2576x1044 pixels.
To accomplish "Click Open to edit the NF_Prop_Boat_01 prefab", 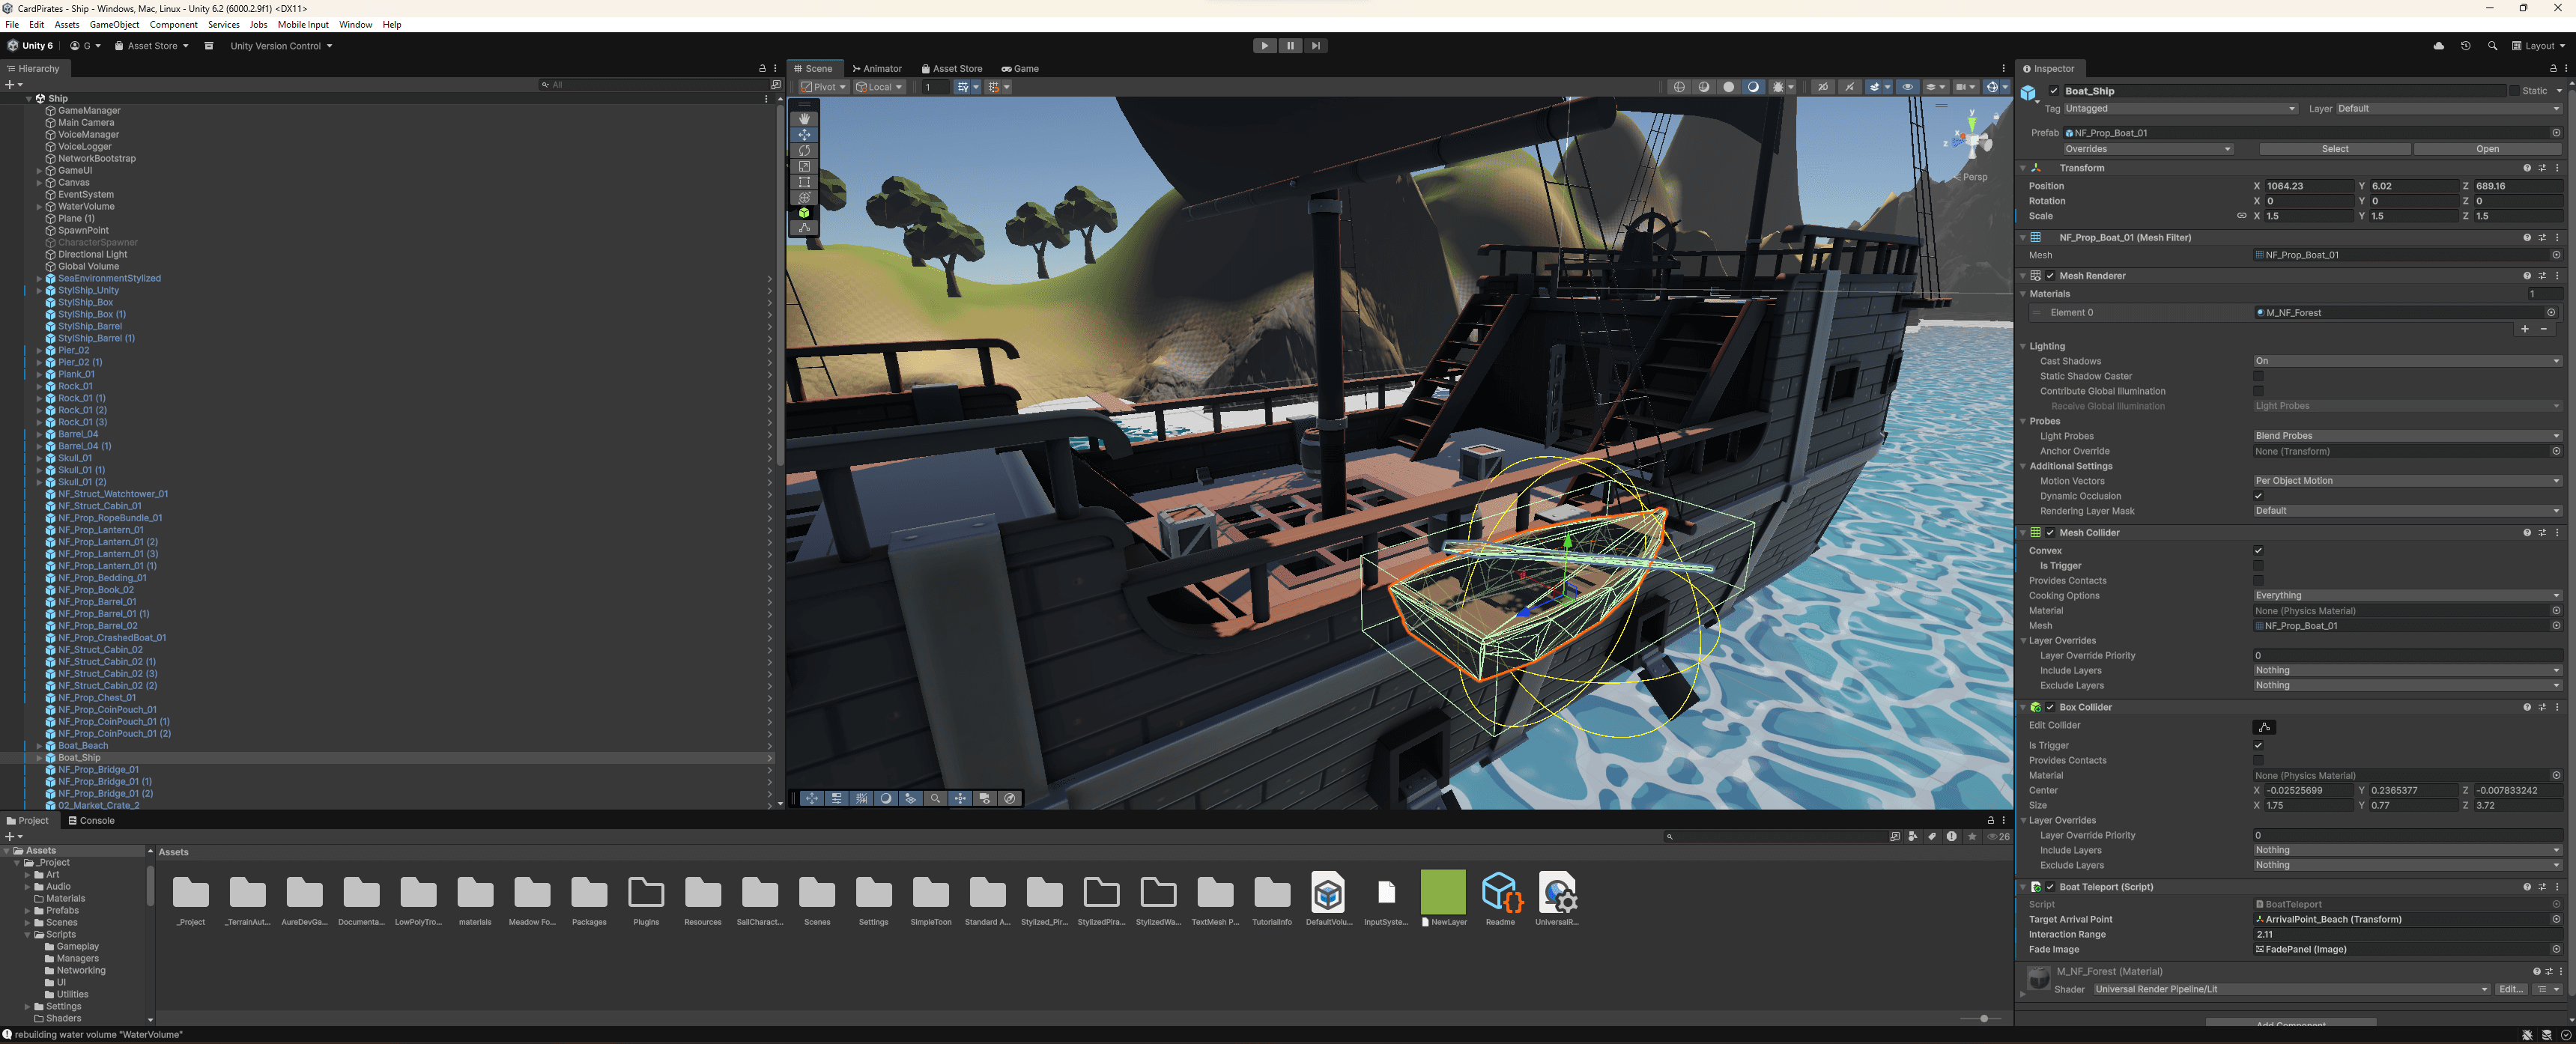I will click(x=2488, y=148).
